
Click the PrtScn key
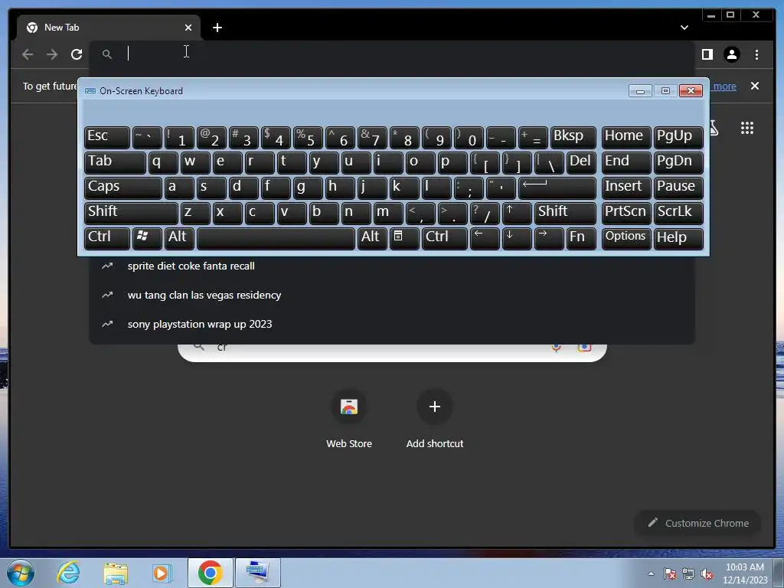coord(626,213)
